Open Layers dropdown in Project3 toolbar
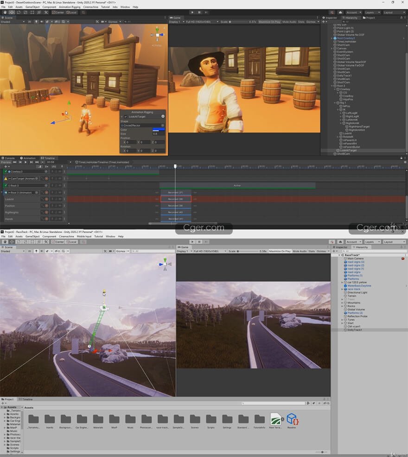 pos(372,13)
